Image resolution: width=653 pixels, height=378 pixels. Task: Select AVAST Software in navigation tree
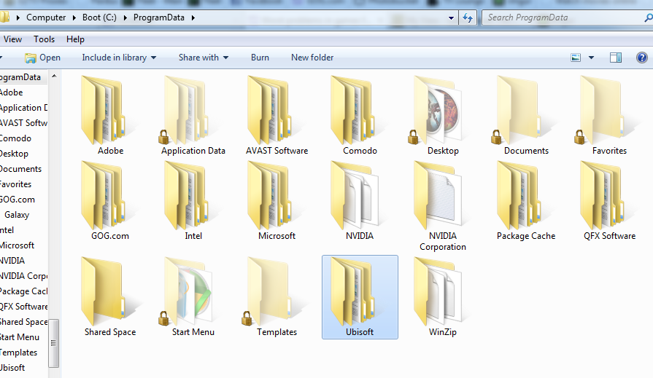(x=23, y=123)
